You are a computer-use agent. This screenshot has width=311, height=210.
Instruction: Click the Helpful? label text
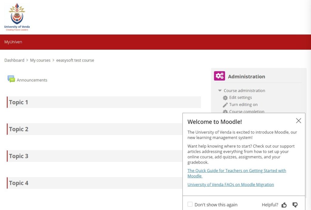click(x=270, y=205)
